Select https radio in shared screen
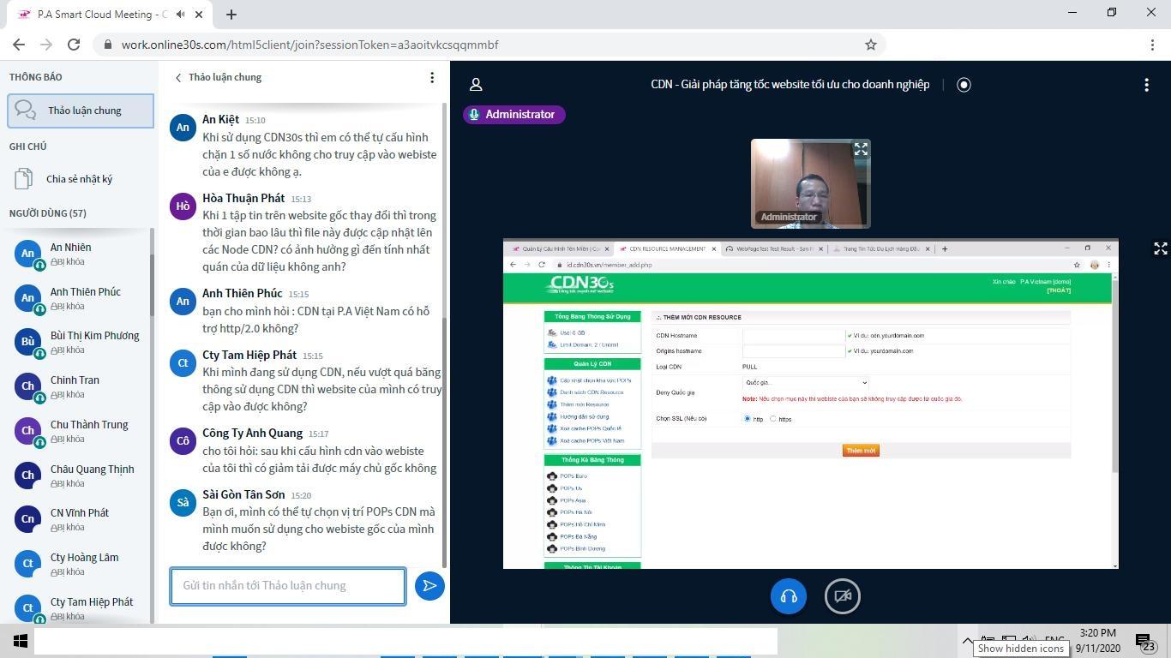 (x=773, y=419)
